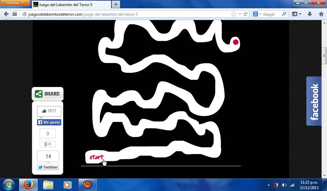
Task: Minimize the Firefox window
Action: [x=298, y=3]
